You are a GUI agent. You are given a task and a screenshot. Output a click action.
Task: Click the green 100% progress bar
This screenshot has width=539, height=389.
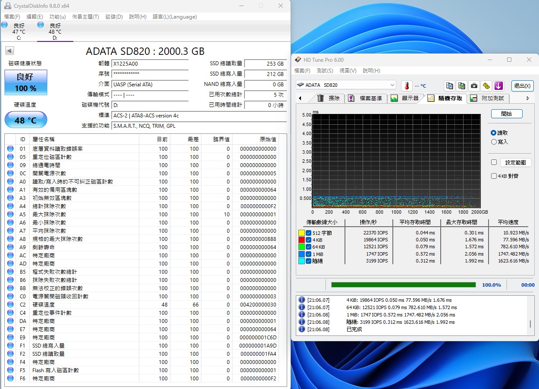coord(403,285)
